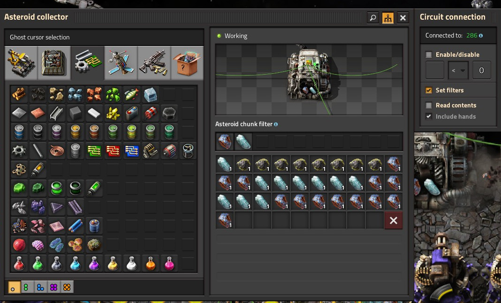The image size is (501, 303).
Task: Click metallic chunk filter slot
Action: point(225,142)
